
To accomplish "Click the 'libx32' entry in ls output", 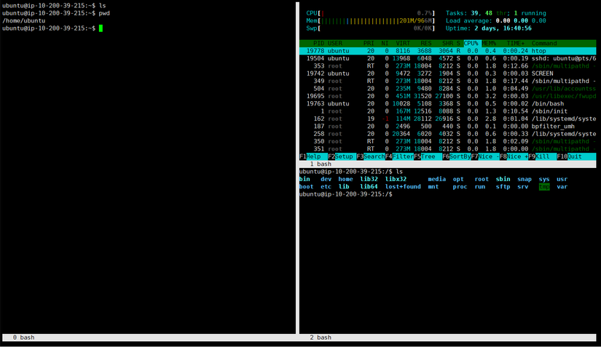I will (x=396, y=179).
